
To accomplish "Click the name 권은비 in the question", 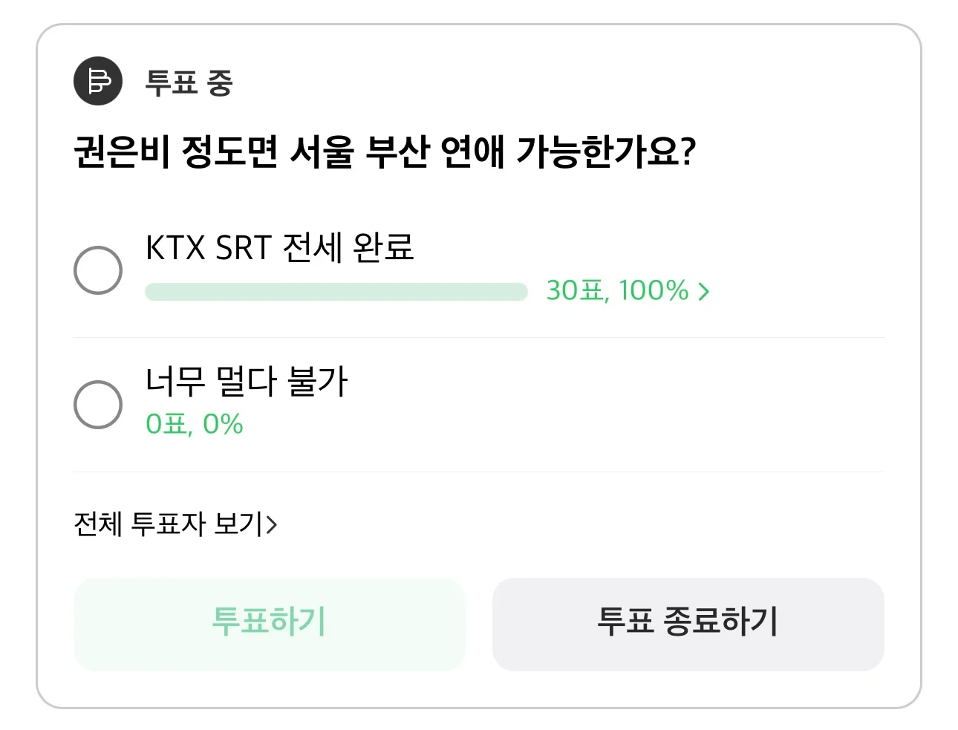I will (x=123, y=152).
